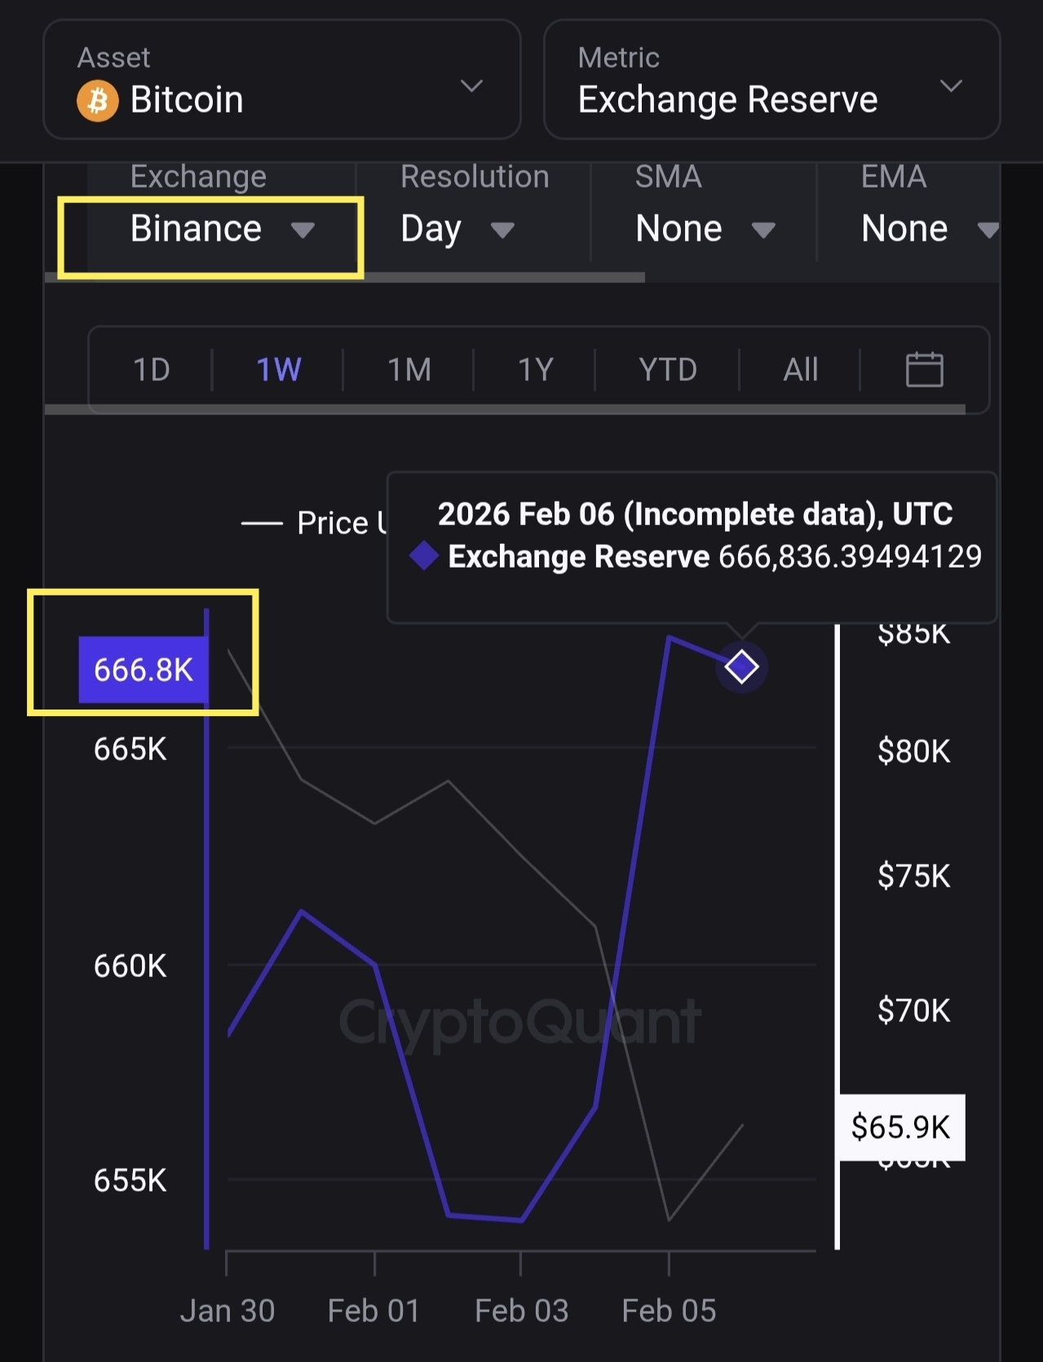Click the Asset selector chevron arrow

471,86
